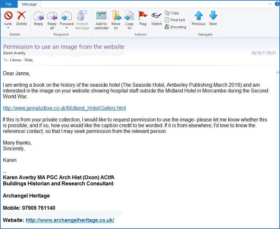Forward this message to someone
Image resolution: width=280 pixels, height=229 pixels.
pos(66,18)
